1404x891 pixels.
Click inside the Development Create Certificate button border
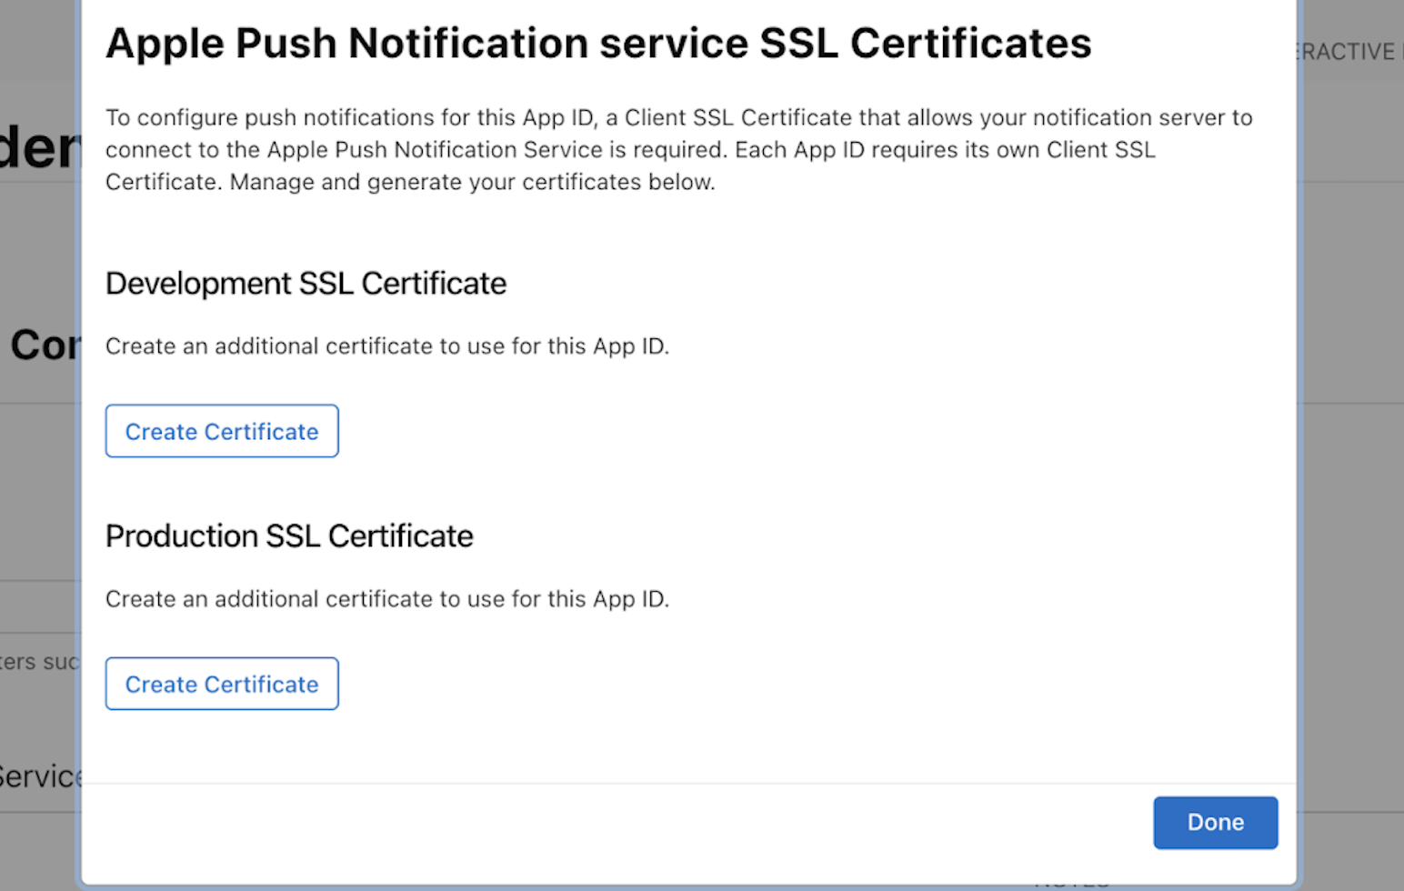tap(221, 431)
